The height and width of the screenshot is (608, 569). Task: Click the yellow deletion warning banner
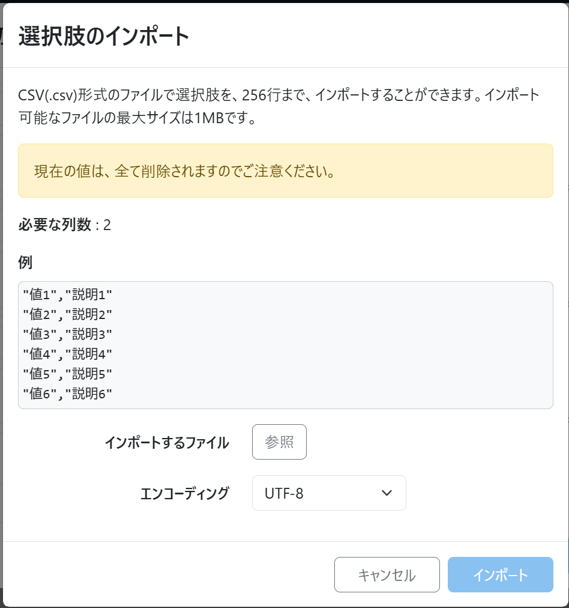[285, 171]
